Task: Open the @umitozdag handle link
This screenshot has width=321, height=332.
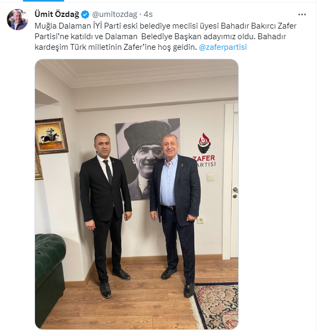Action: (x=115, y=14)
